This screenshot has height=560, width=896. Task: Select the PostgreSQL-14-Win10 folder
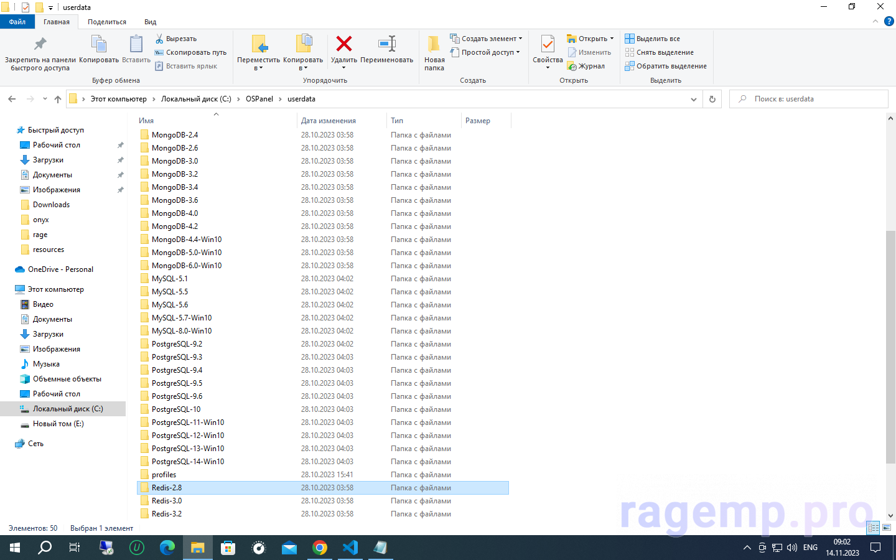click(188, 462)
